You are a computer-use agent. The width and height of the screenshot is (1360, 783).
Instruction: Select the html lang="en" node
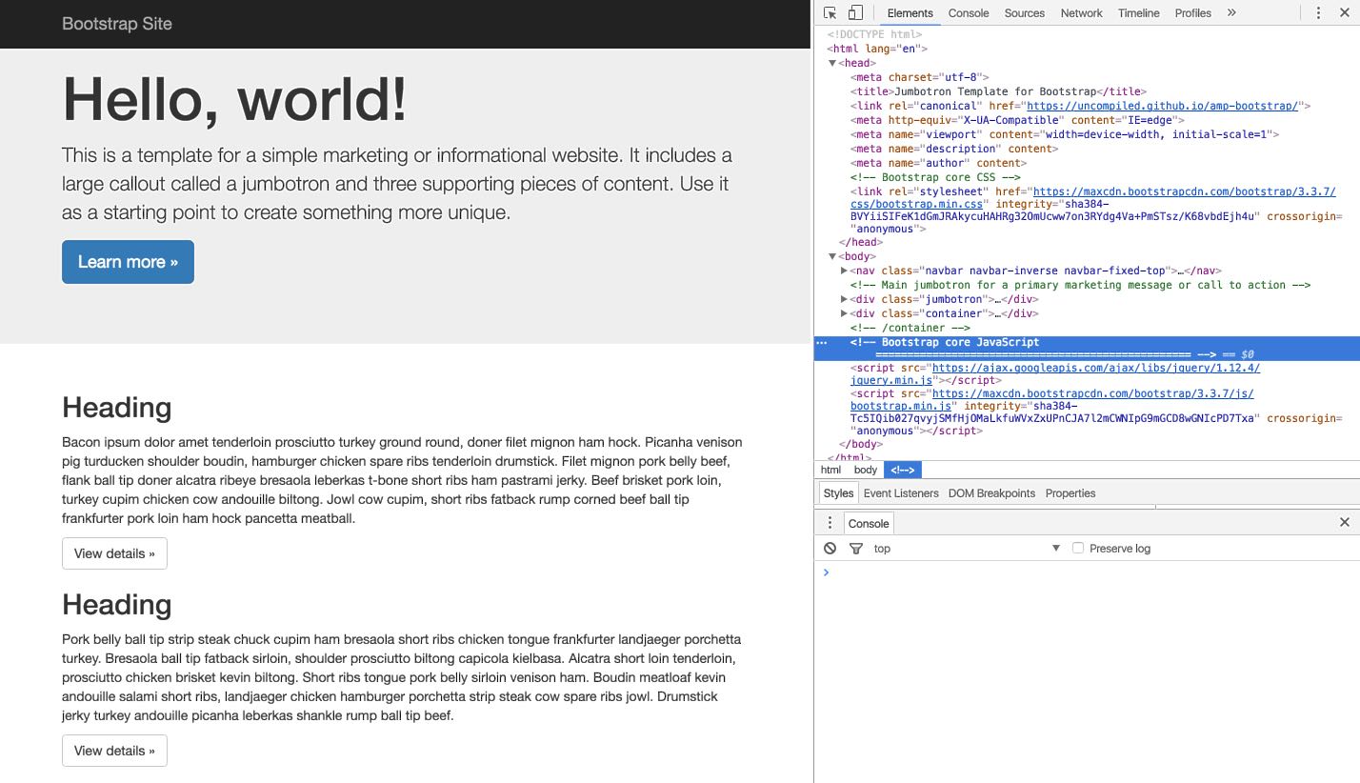click(877, 49)
